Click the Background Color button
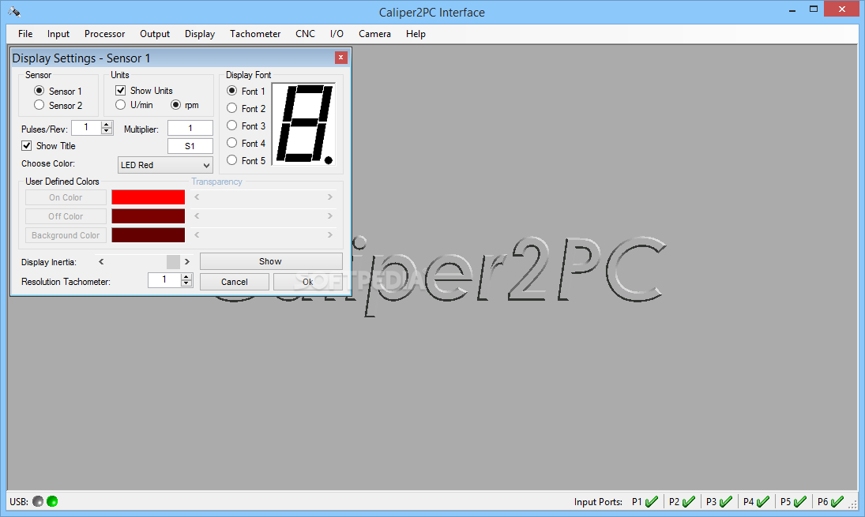This screenshot has height=517, width=865. 66,235
